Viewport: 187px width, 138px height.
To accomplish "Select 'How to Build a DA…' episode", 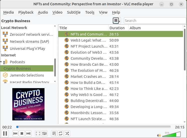I will [x=121, y=83].
